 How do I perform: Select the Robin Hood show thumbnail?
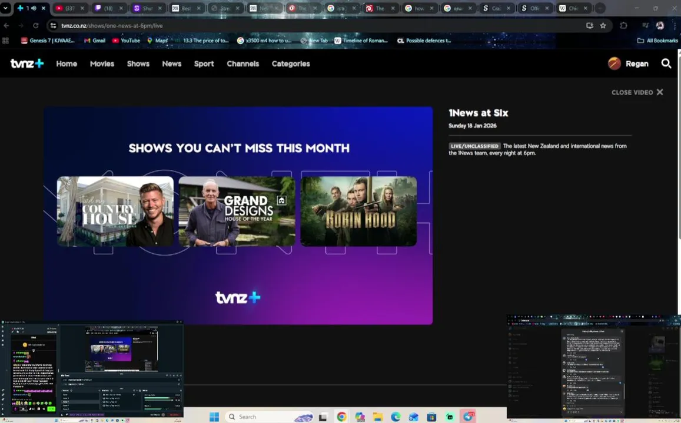(358, 211)
